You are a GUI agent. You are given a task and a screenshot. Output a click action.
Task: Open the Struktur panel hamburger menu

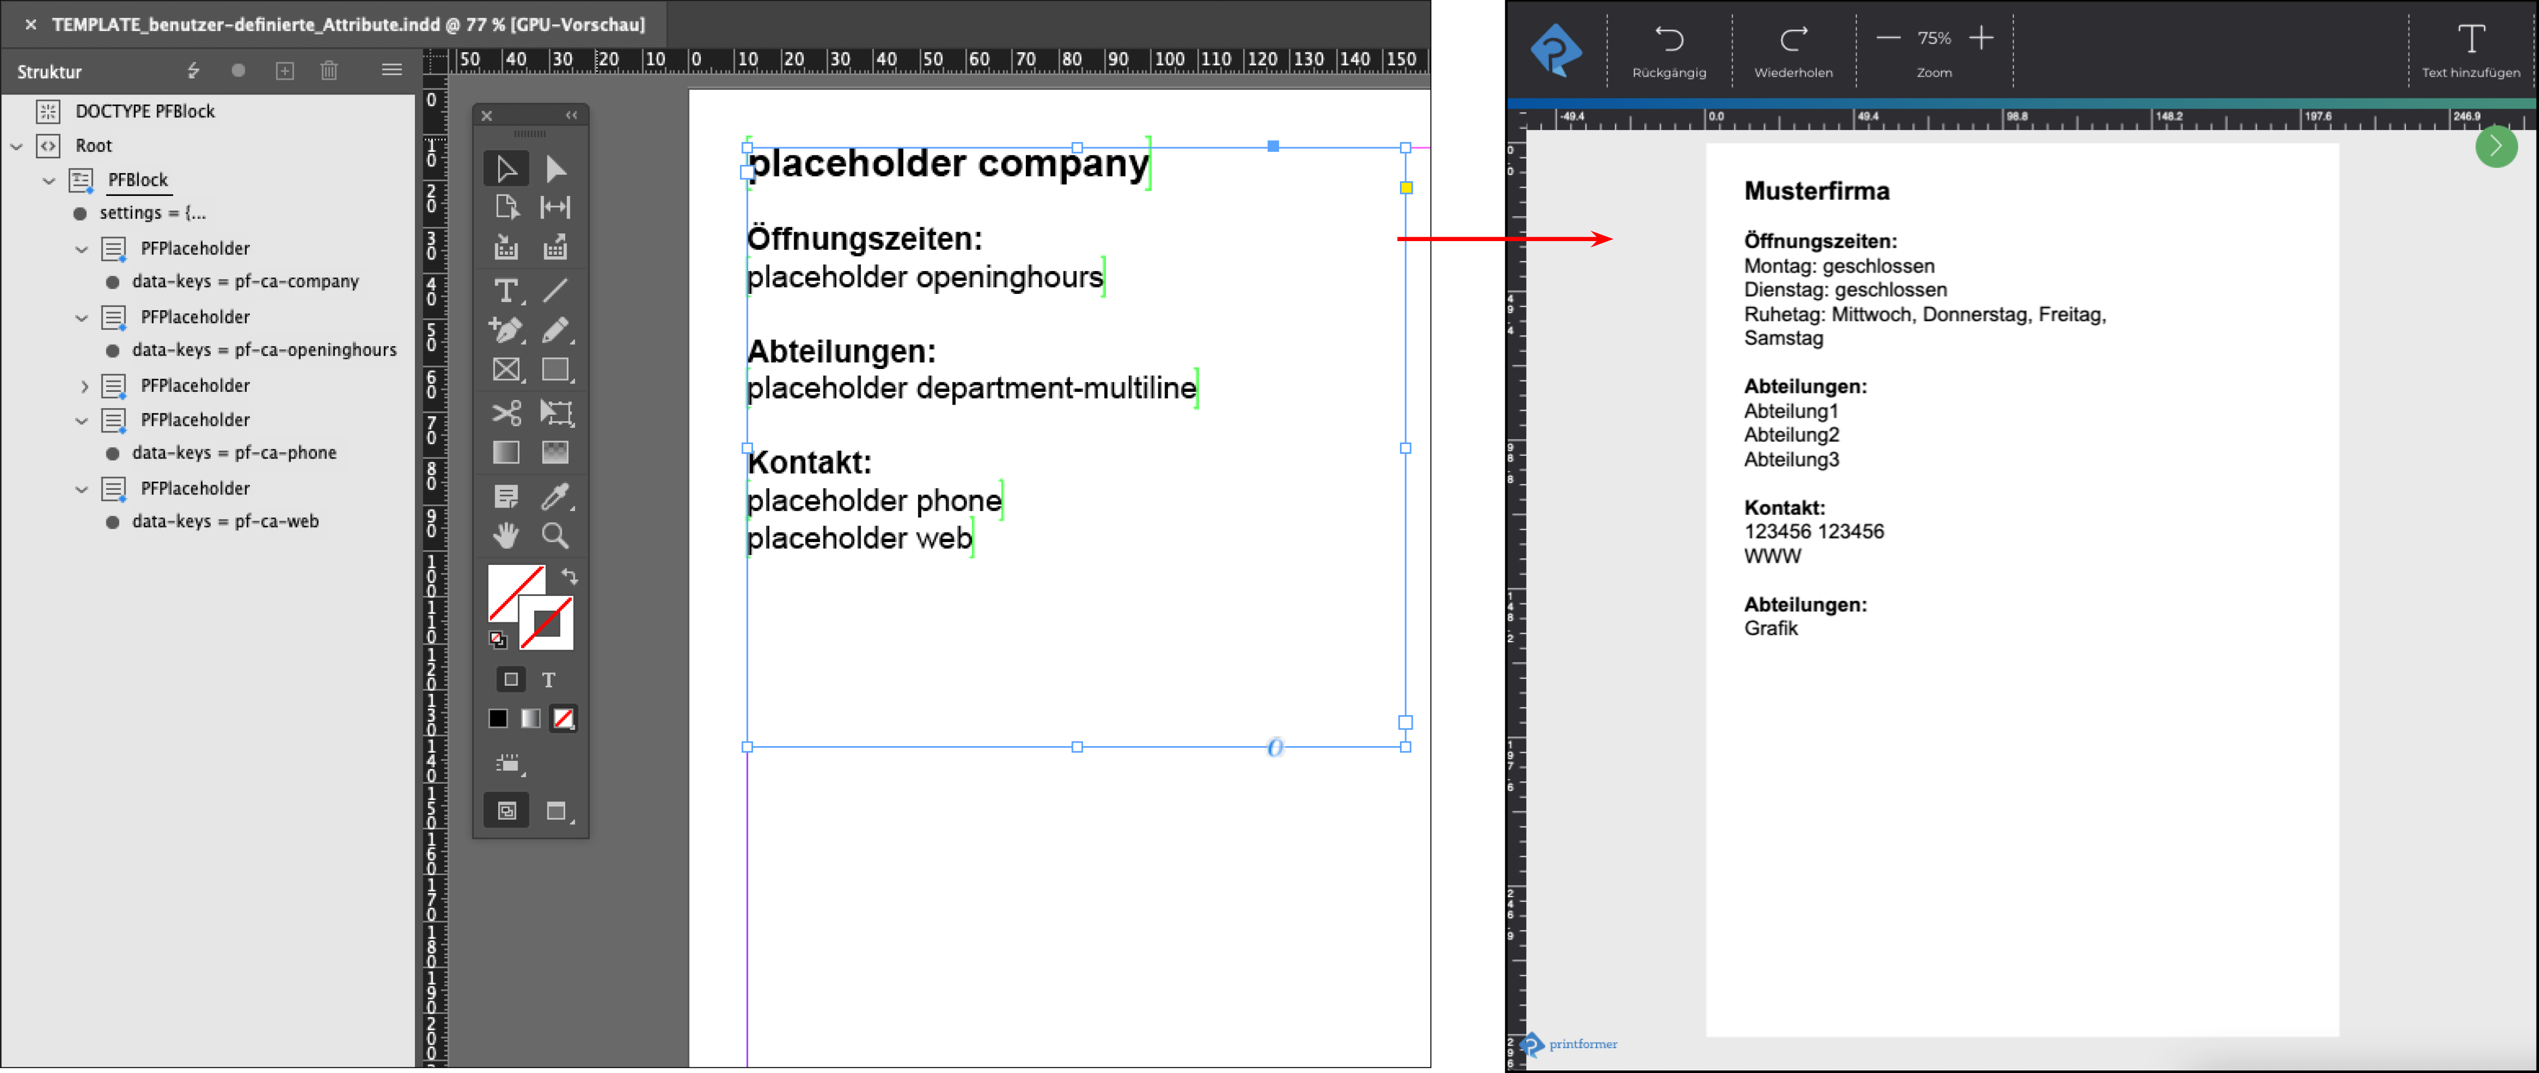click(392, 71)
